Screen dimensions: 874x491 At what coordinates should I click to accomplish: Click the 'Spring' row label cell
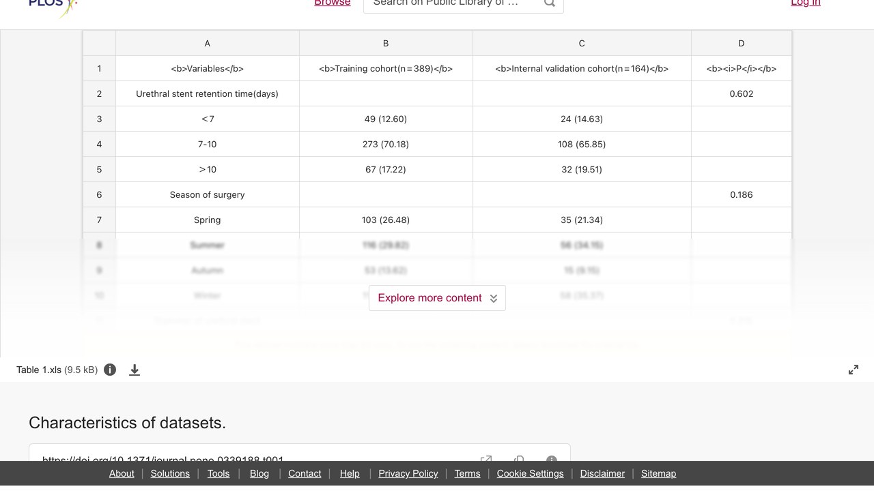pos(208,220)
